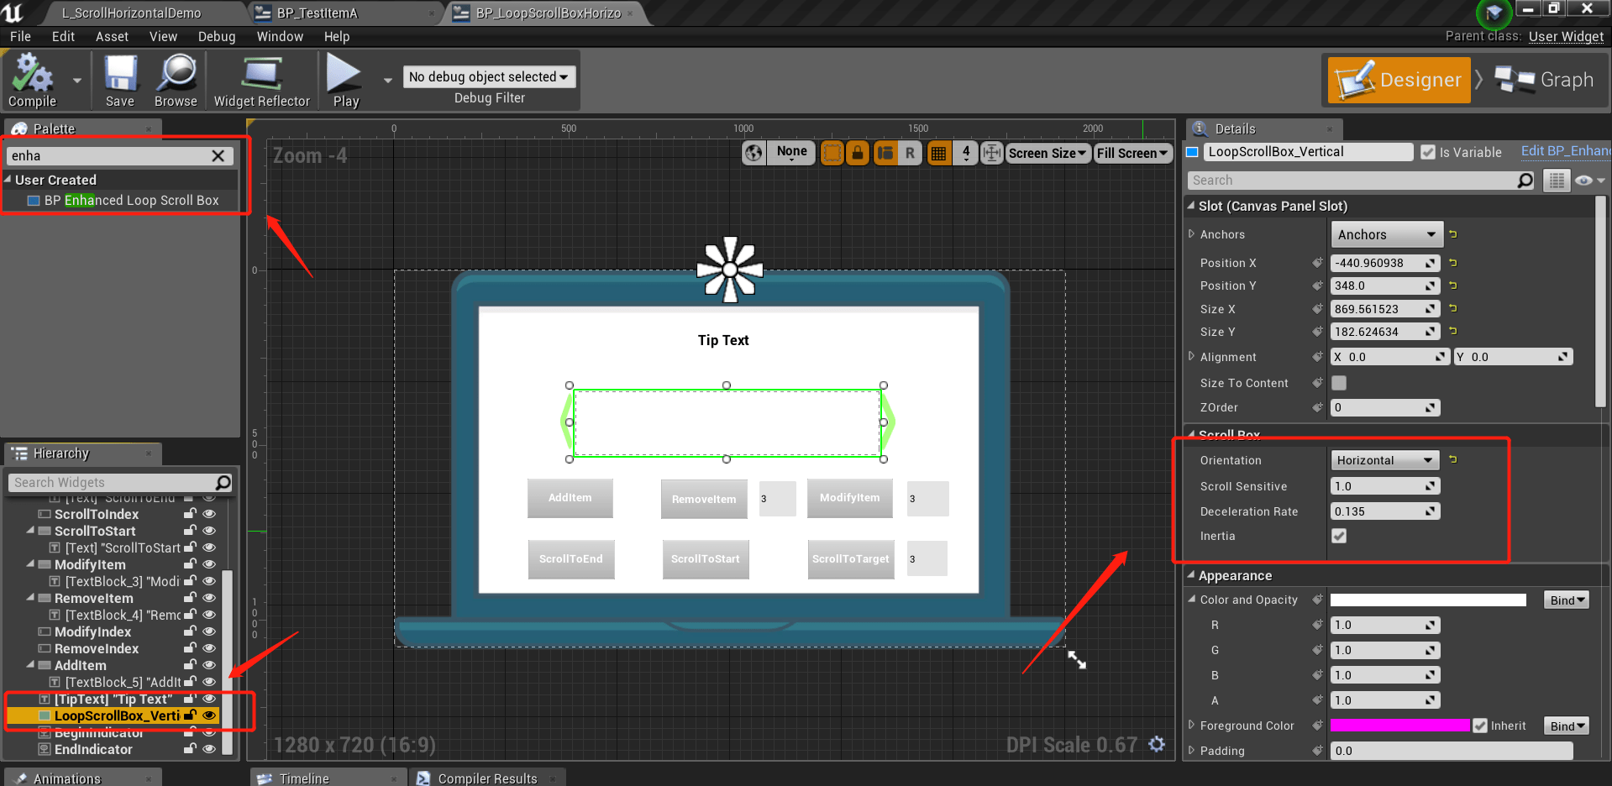This screenshot has height=786, width=1612.
Task: Open the Widget Reflector
Action: coord(260,80)
